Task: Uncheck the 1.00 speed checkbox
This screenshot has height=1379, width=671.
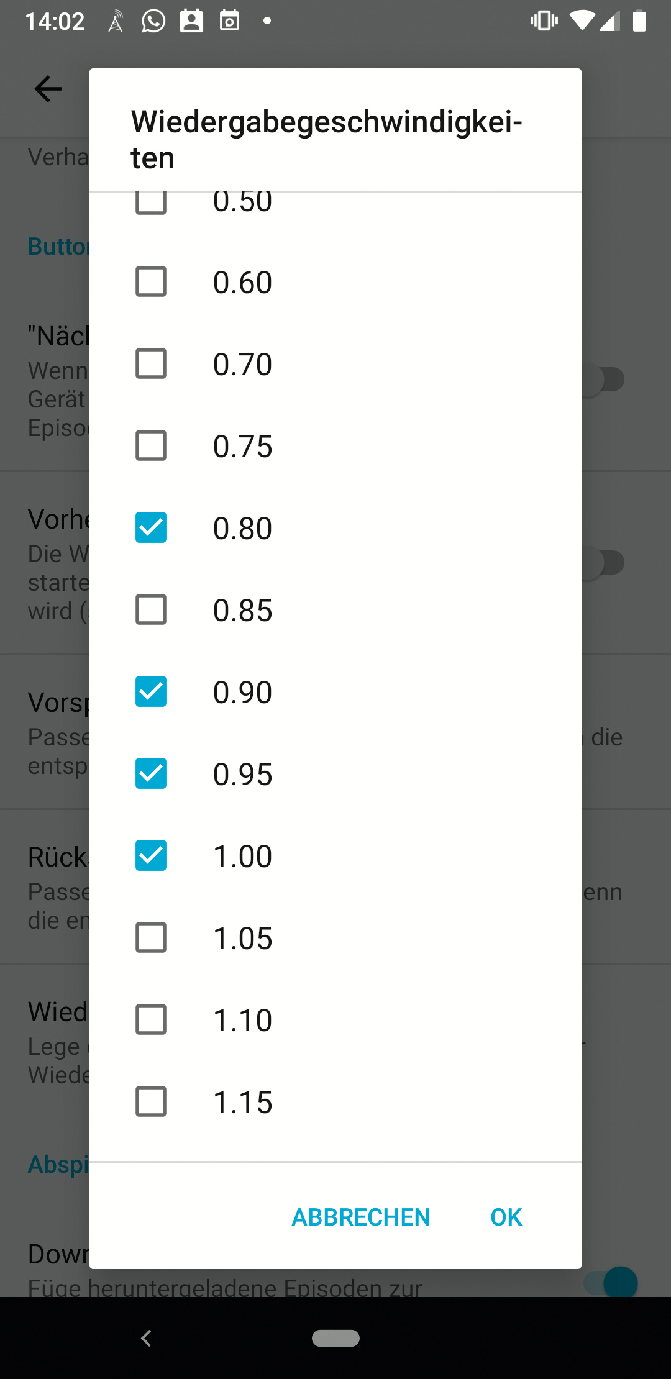Action: point(151,855)
